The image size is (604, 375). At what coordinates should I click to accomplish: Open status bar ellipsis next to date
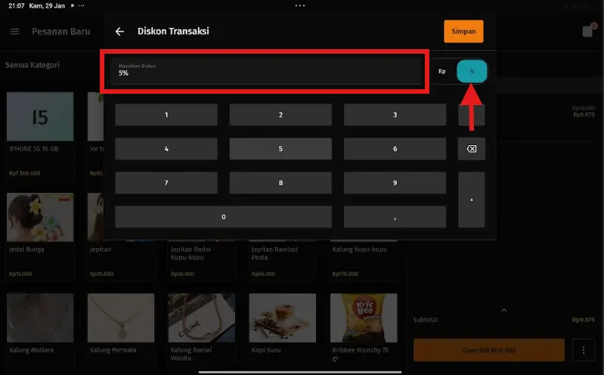pos(82,6)
